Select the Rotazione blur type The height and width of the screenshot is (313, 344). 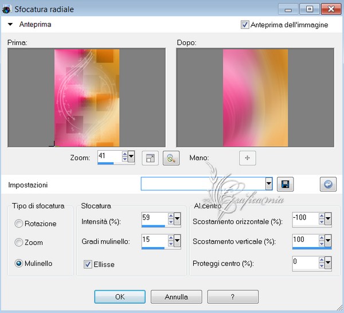(19, 224)
